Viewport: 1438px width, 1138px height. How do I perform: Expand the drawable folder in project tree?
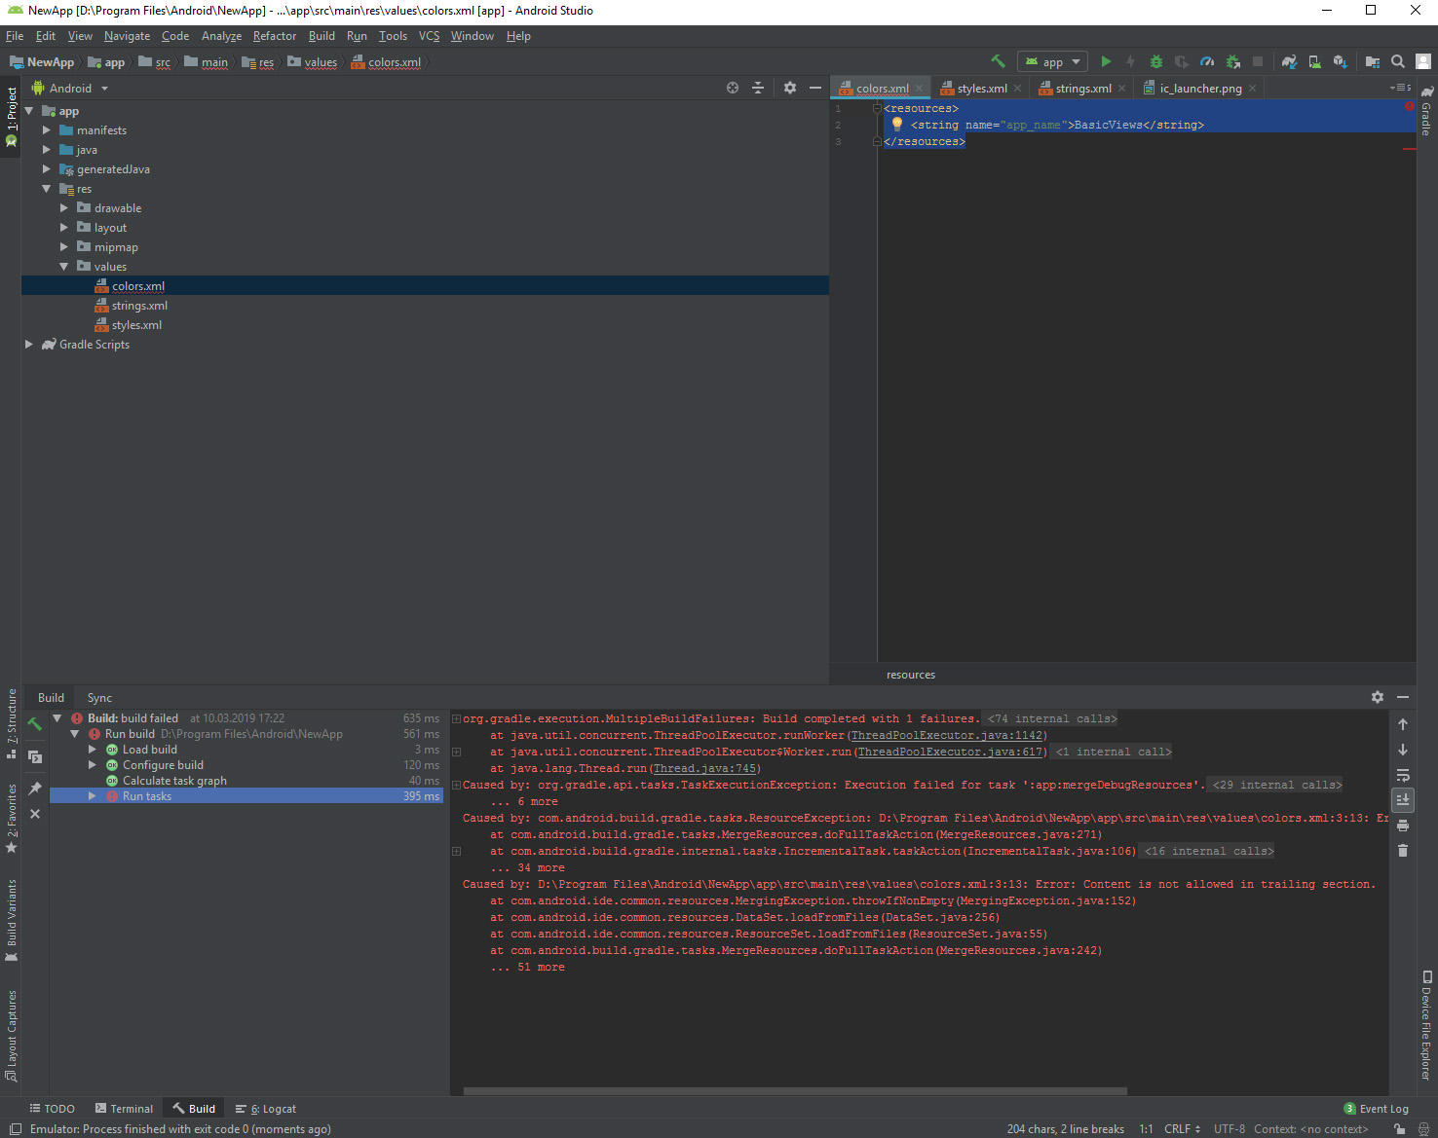[64, 208]
